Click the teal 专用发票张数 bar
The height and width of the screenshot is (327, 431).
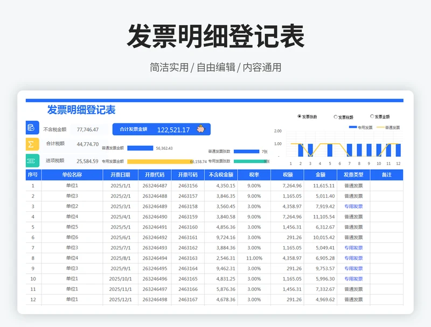click(251, 161)
